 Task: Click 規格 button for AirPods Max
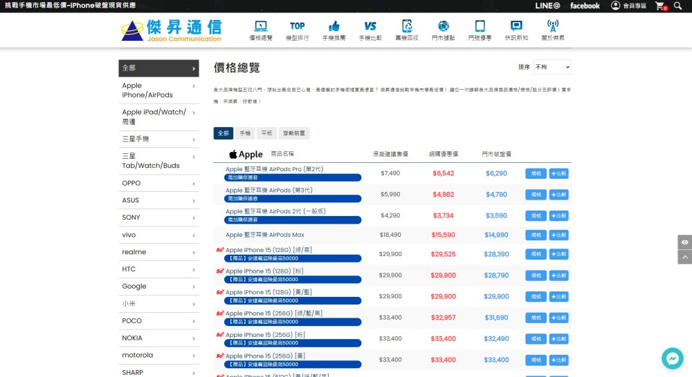tap(536, 235)
